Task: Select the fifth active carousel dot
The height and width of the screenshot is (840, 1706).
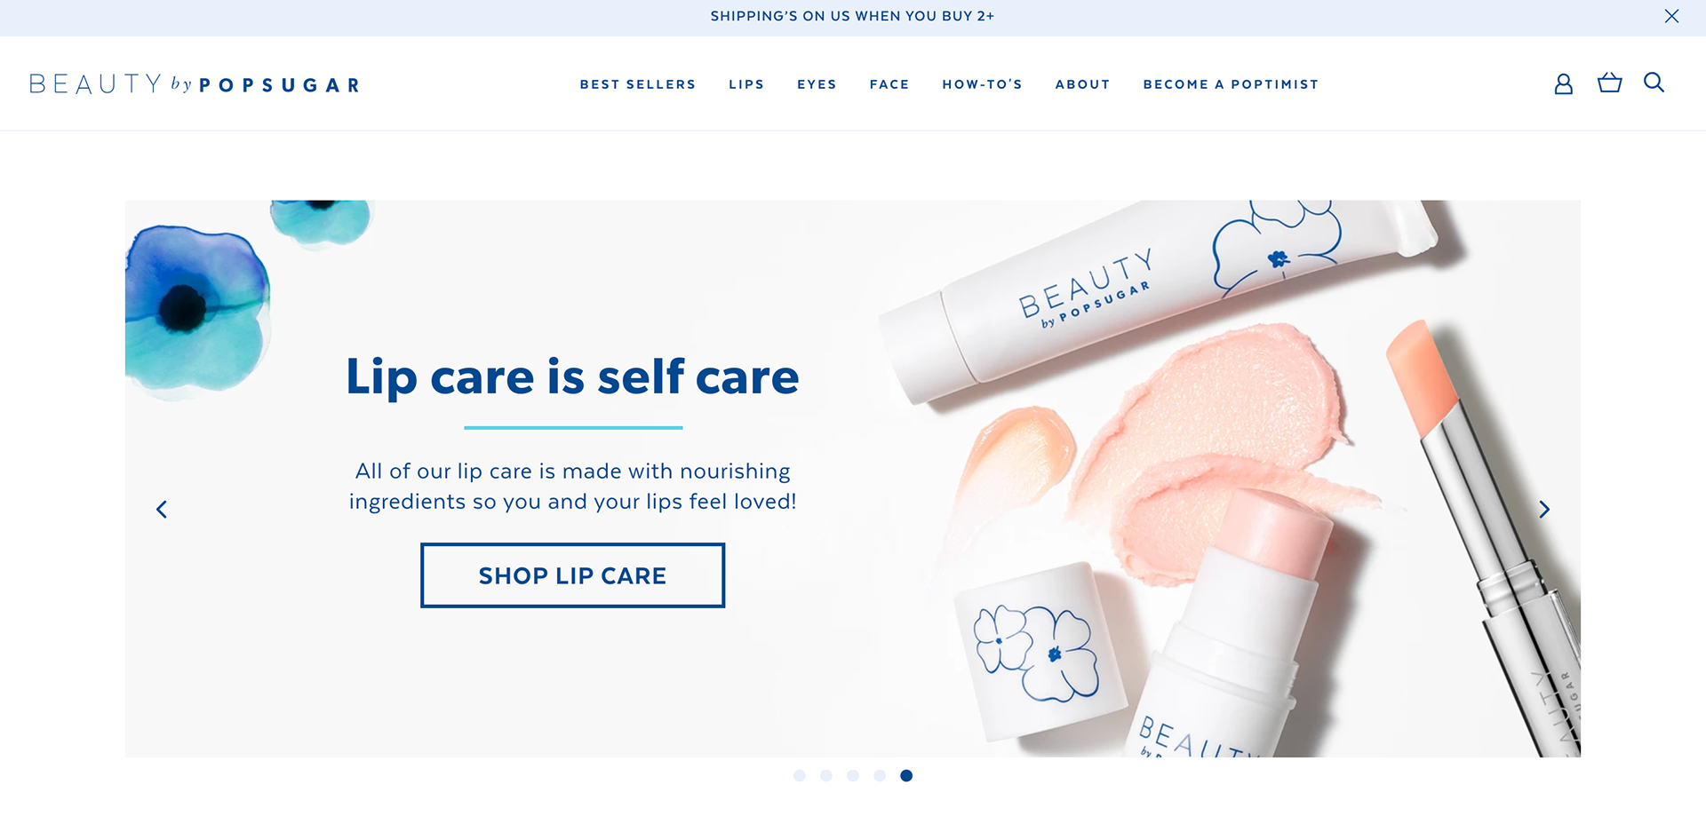Action: [x=906, y=775]
